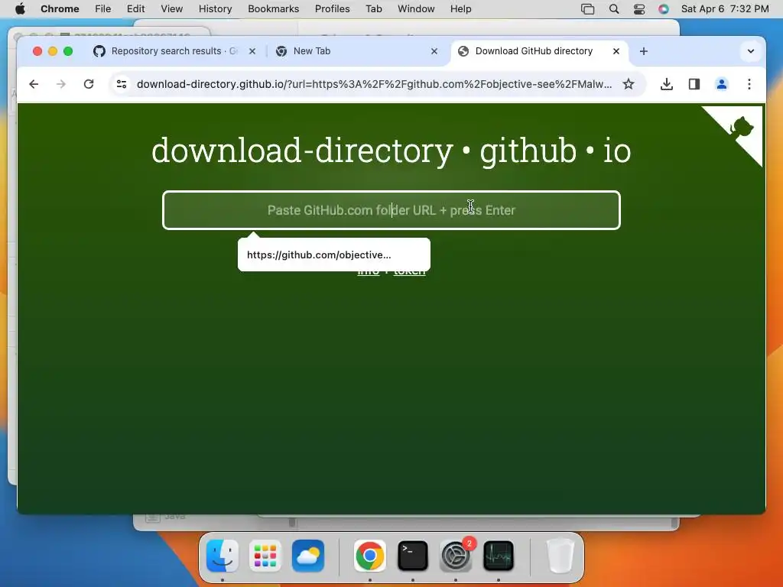Open Terminal from the Dock

click(412, 556)
